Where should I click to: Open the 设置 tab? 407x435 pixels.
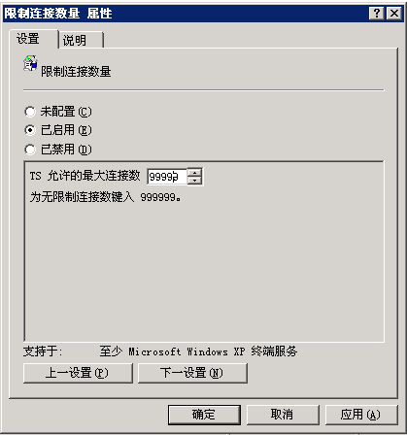[x=34, y=39]
